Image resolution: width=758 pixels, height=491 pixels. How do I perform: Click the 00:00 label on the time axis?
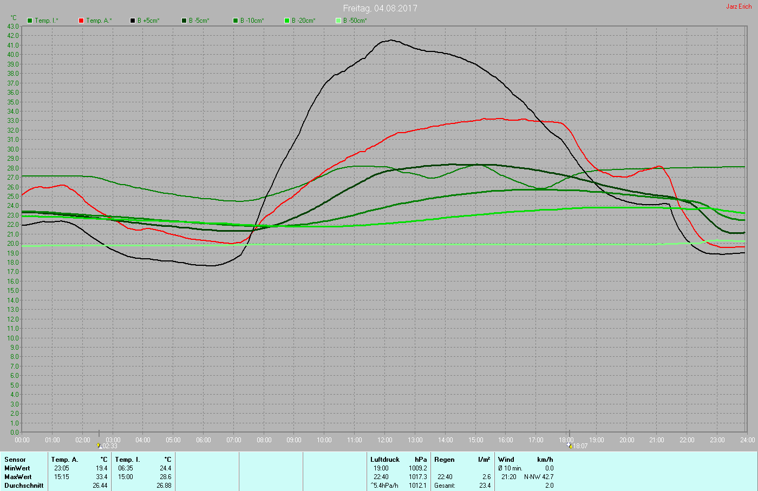coord(22,440)
